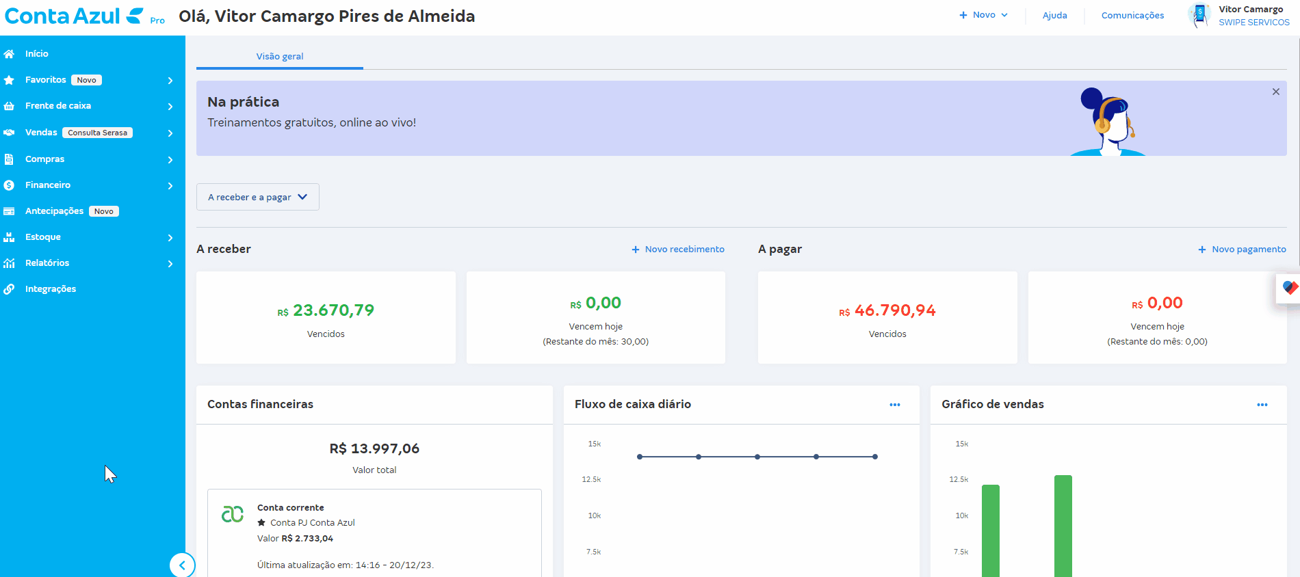
Task: Expand the Relatórios submenu chevron
Action: coord(170,264)
